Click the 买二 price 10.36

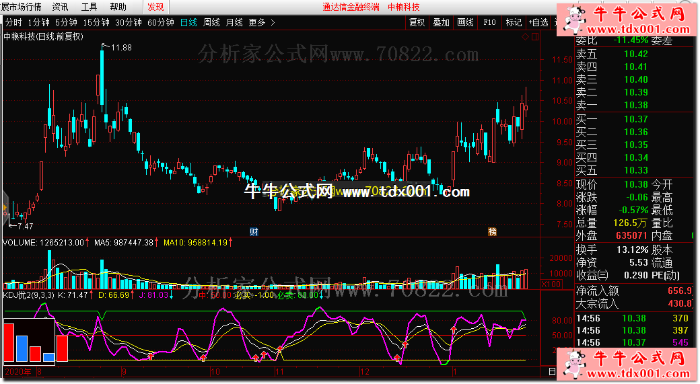(635, 132)
